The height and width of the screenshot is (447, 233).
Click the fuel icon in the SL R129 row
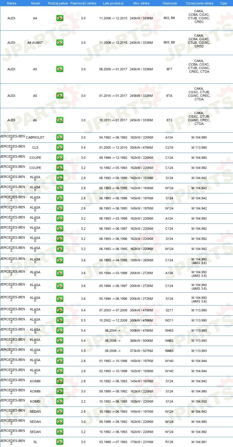tap(60, 442)
